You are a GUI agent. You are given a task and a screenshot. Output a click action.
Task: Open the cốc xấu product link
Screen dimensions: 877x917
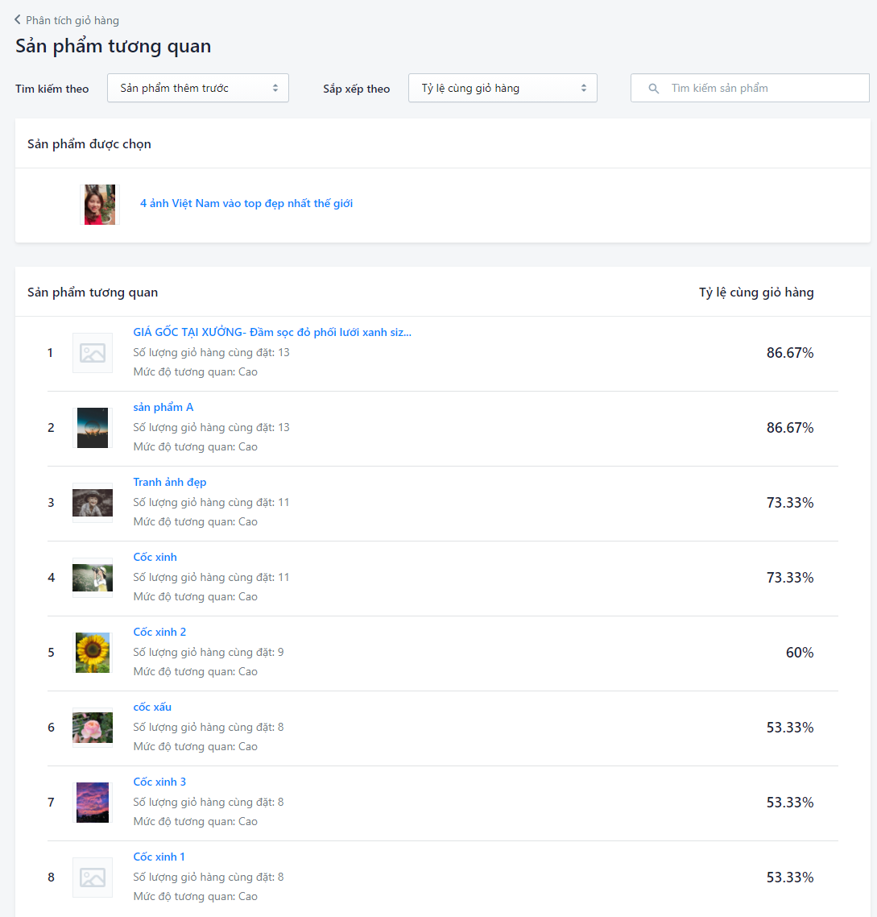coord(152,707)
